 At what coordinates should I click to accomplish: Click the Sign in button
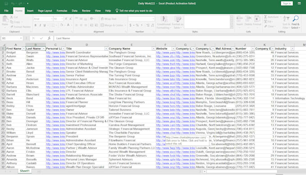click(x=287, y=4)
